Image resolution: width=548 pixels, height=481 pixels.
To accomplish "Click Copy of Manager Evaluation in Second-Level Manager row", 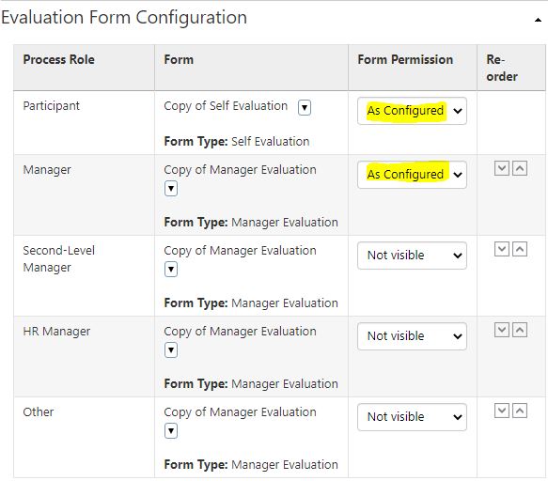I will click(x=240, y=251).
